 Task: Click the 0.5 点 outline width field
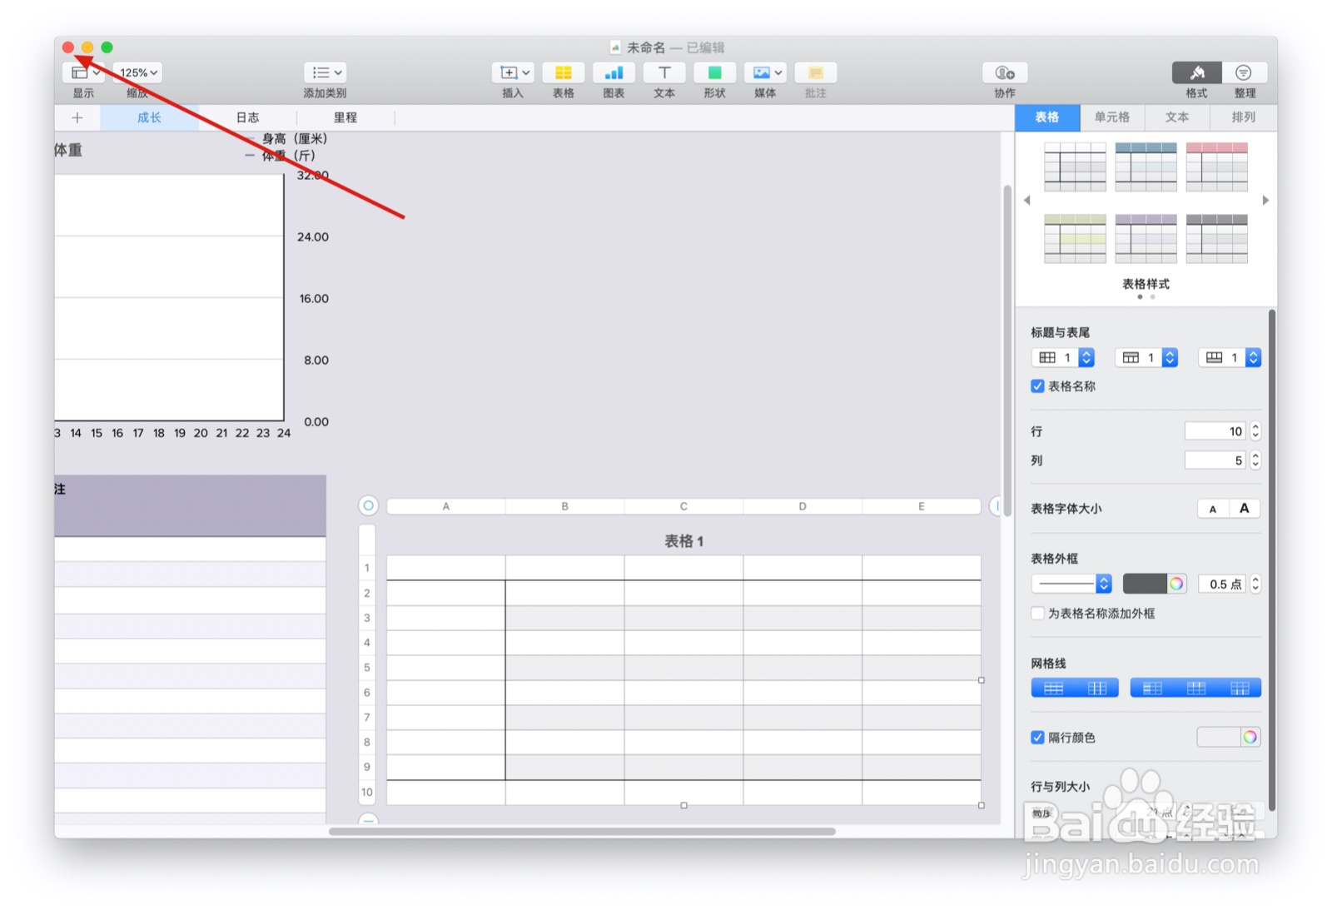(x=1222, y=584)
